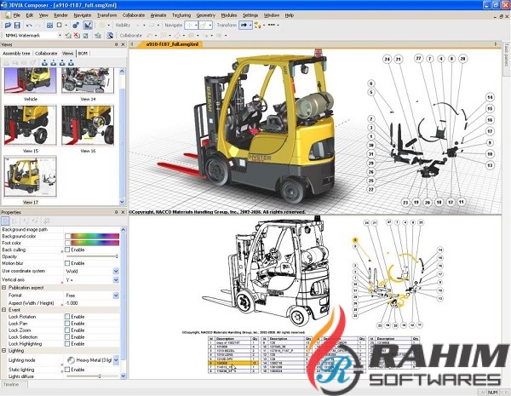This screenshot has width=511, height=396.
Task: Open the Render menu
Action: 60,15
